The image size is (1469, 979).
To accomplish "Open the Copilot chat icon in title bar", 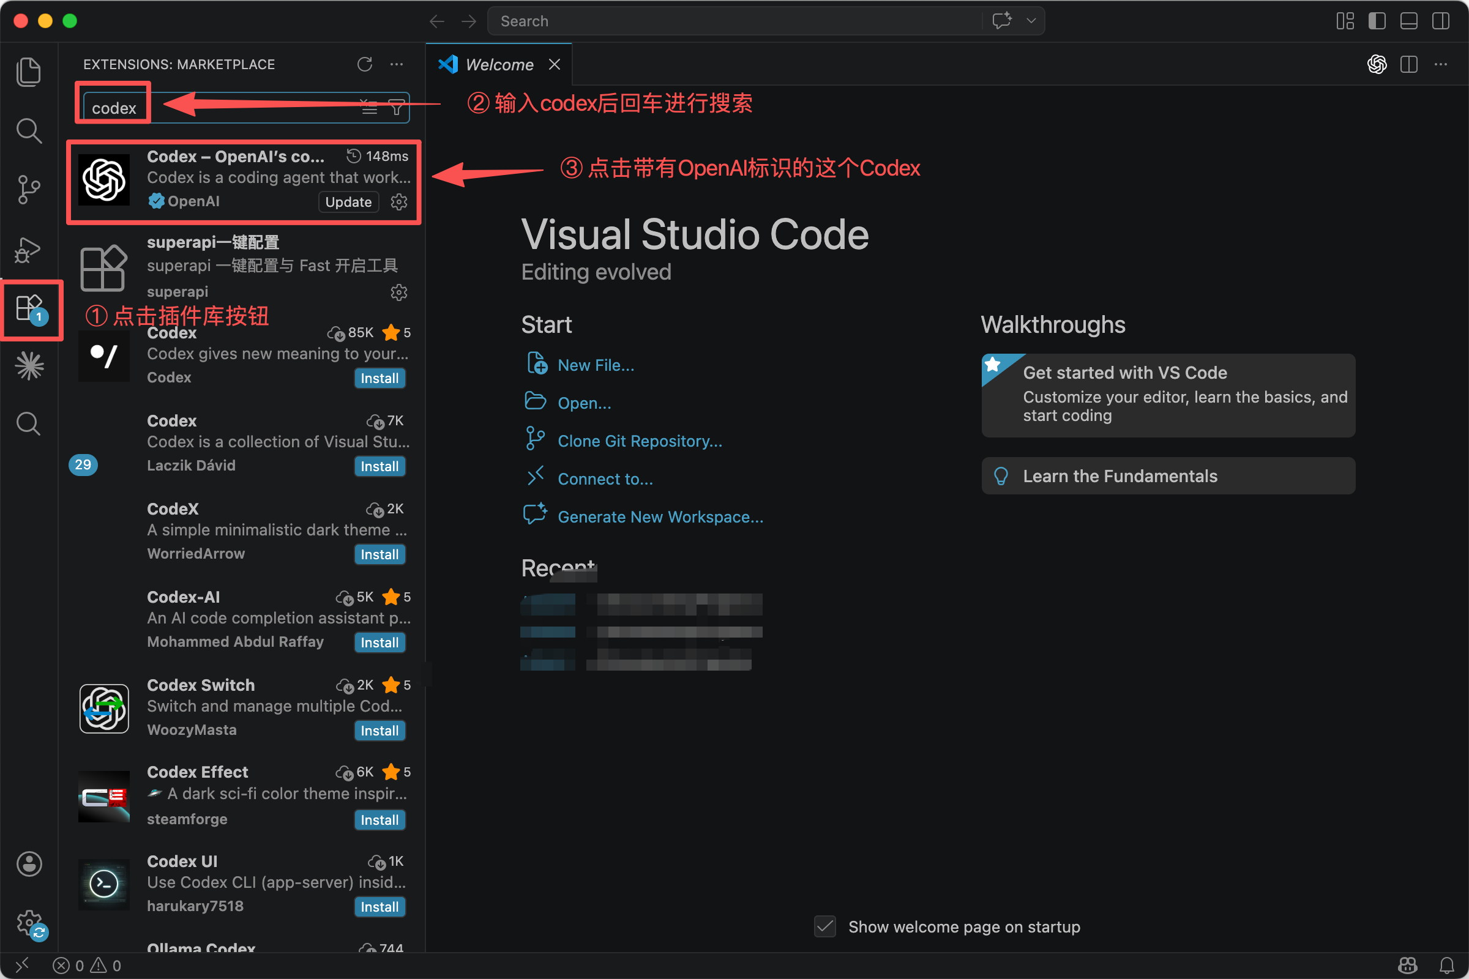I will 1002,21.
